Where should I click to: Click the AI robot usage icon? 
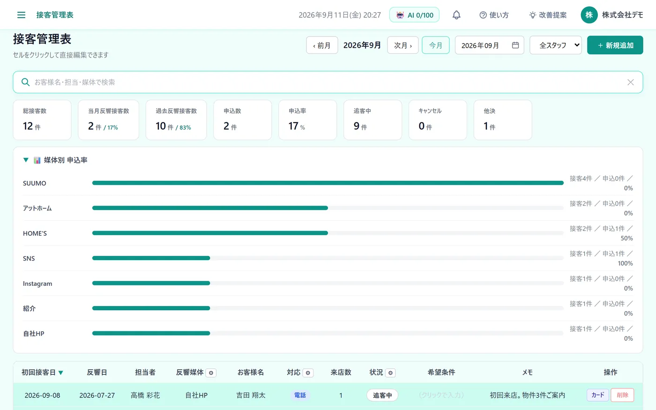(x=400, y=15)
